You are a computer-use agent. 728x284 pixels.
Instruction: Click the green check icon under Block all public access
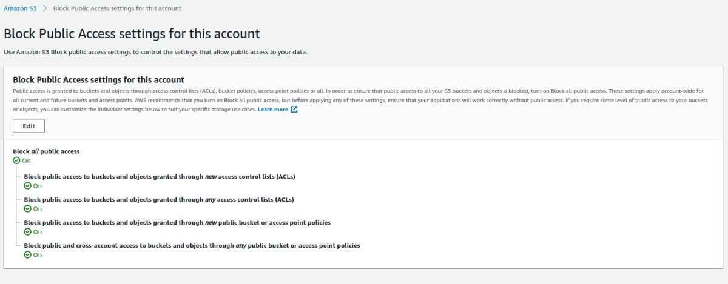(16, 160)
